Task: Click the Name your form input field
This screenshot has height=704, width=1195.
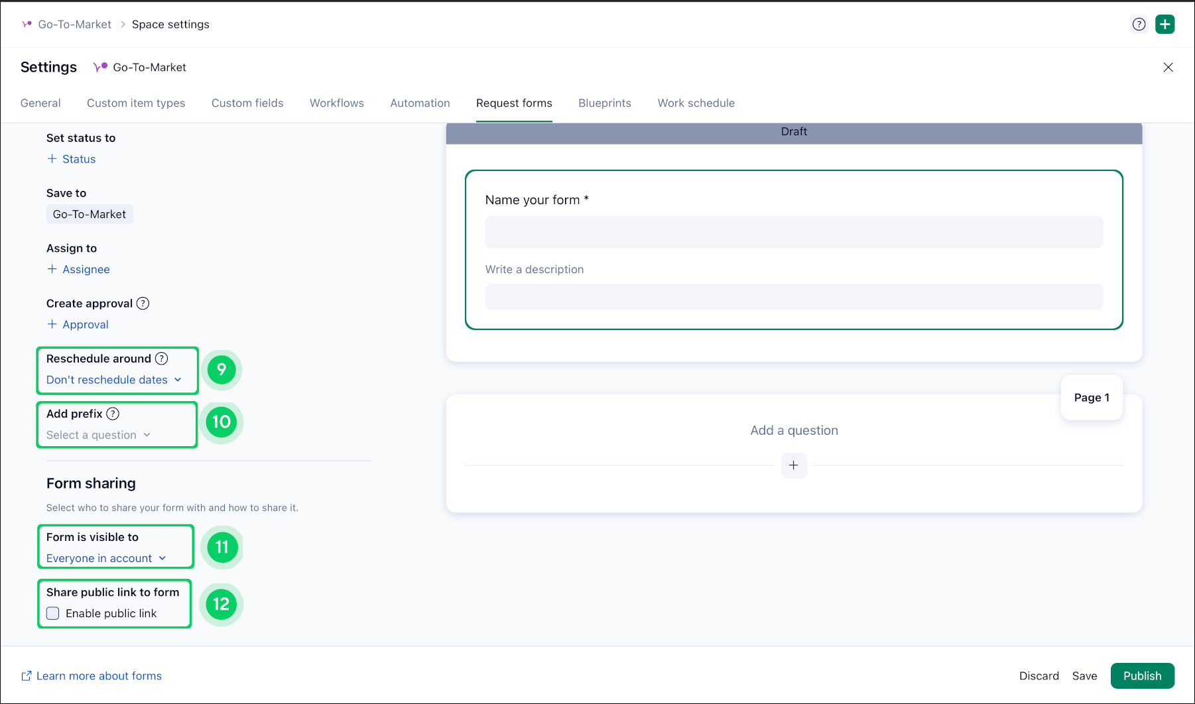Action: pos(794,232)
